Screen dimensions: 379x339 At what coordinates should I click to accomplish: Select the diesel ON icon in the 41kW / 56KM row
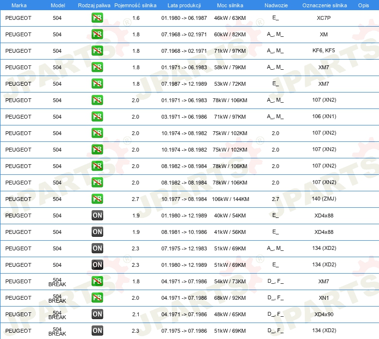pos(97,232)
